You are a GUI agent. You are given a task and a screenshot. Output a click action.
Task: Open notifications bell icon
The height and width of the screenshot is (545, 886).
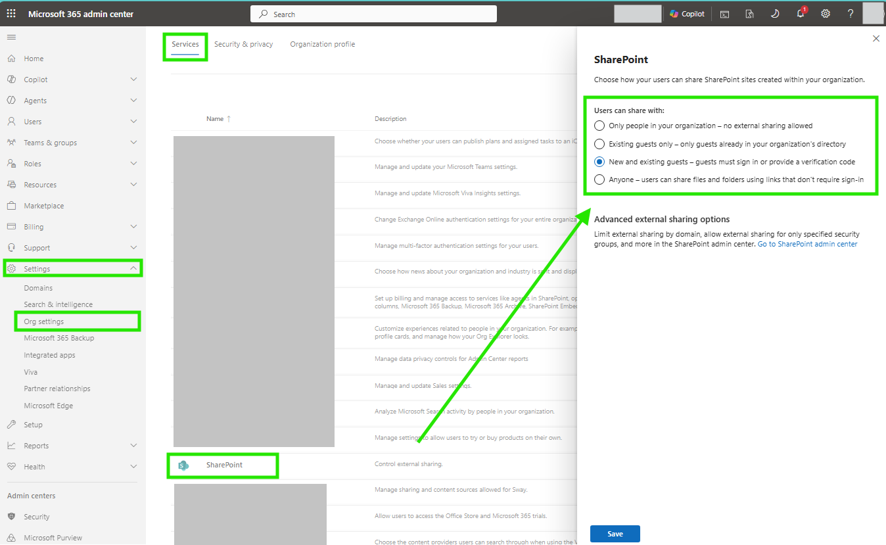(801, 14)
